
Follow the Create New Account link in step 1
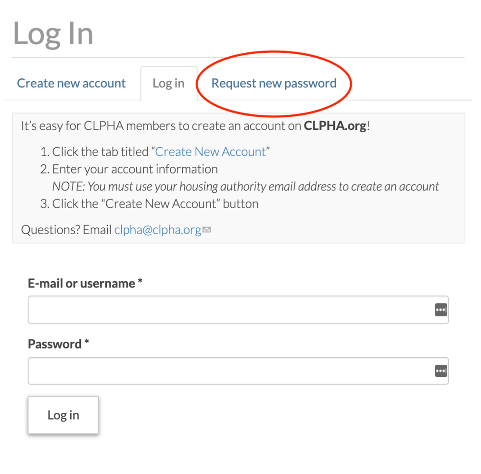211,152
